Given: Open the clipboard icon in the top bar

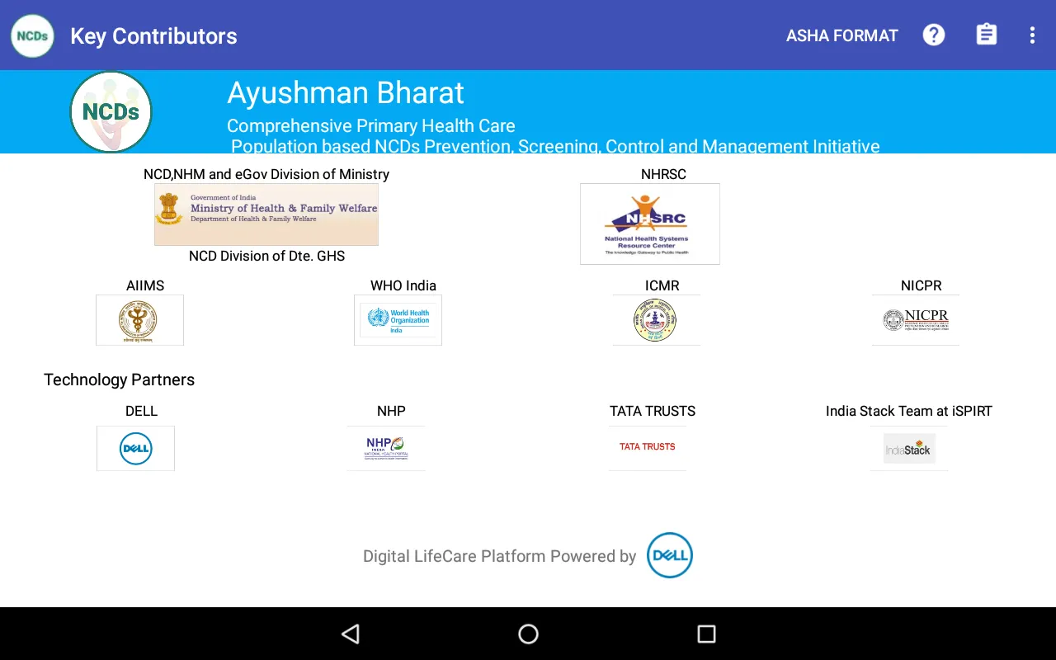Looking at the screenshot, I should coord(986,35).
